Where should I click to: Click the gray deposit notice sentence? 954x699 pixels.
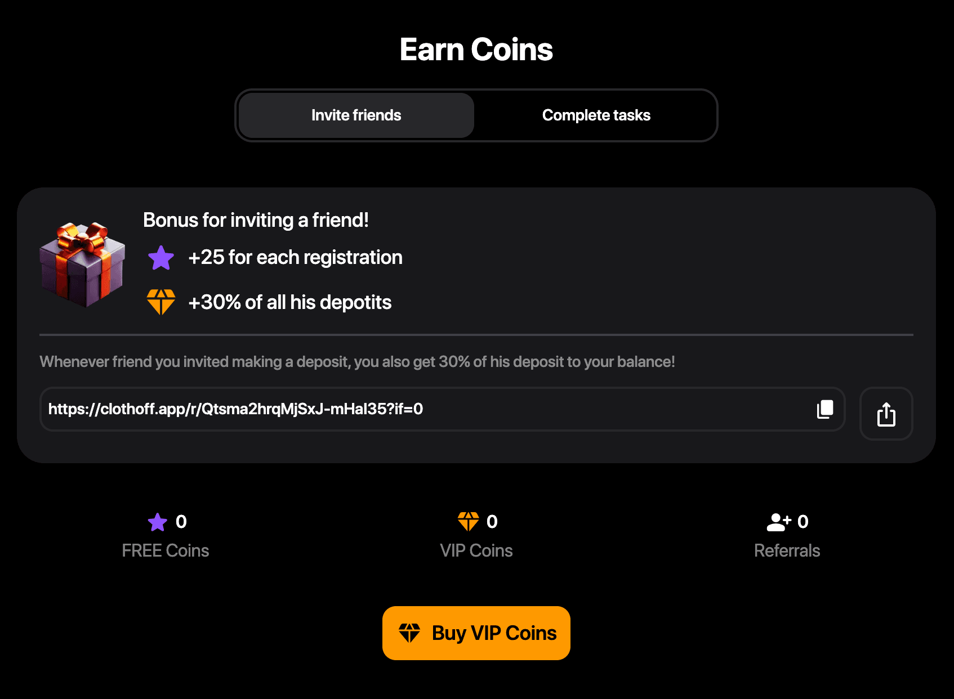tap(357, 362)
